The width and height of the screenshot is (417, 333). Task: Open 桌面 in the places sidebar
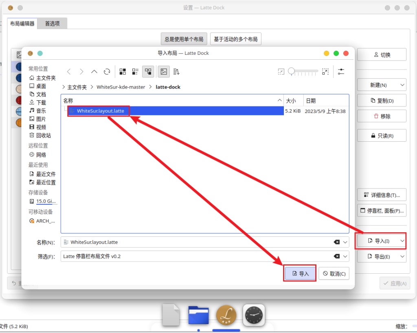pyautogui.click(x=38, y=86)
